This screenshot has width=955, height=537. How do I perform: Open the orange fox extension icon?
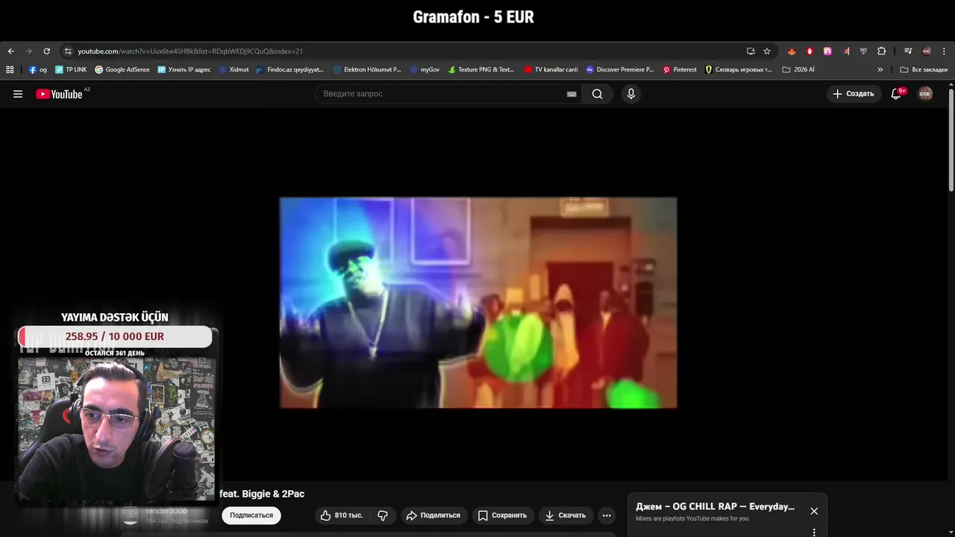(x=792, y=51)
